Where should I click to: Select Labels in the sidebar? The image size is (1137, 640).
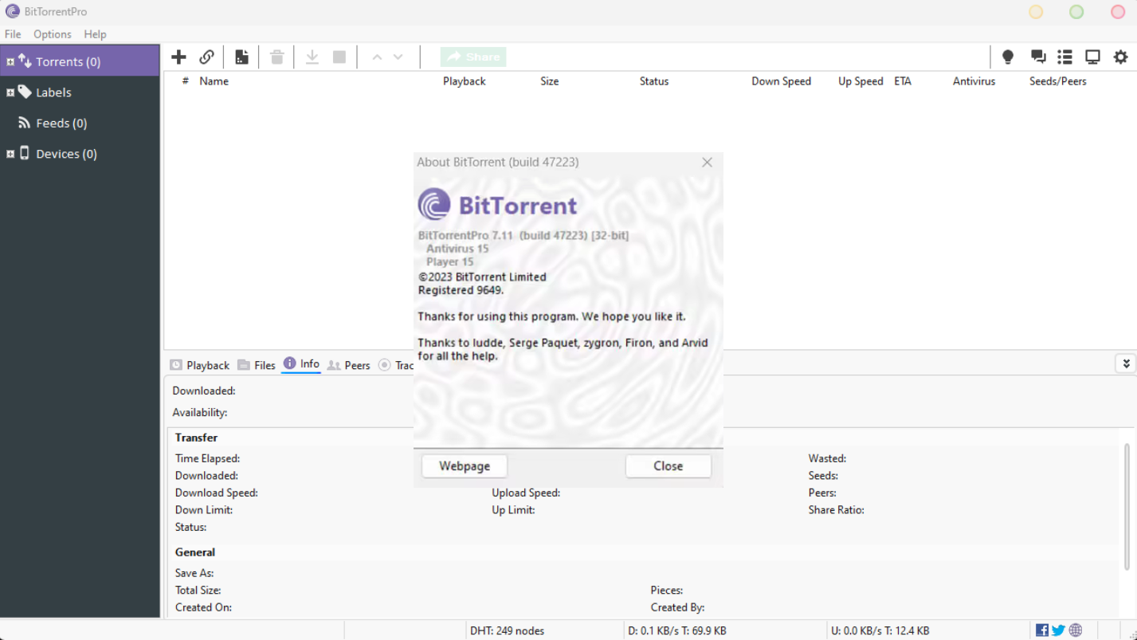tap(80, 92)
